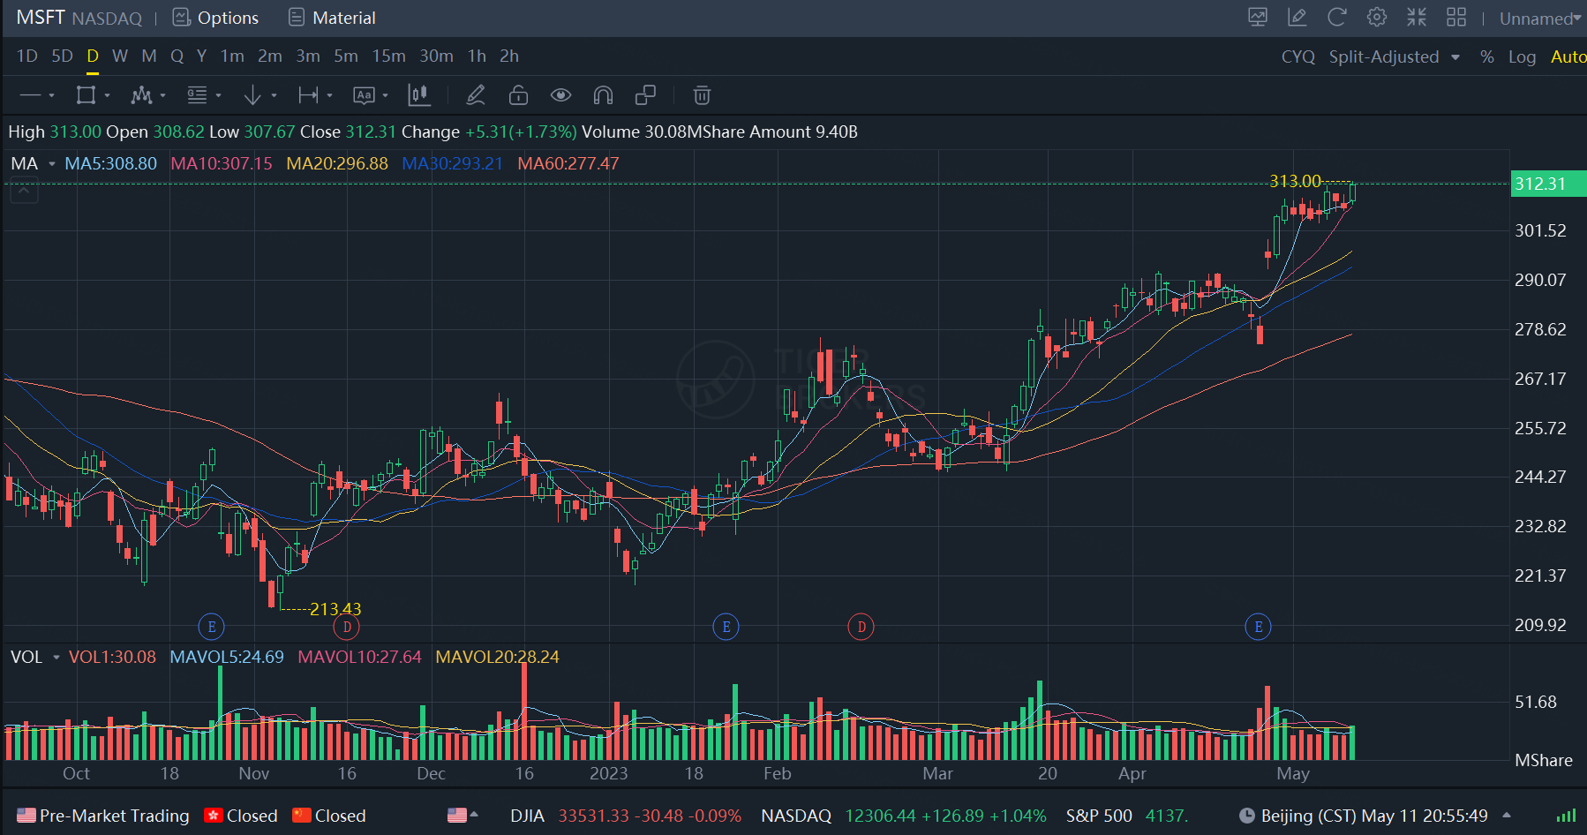Select the wave pattern drawing tool
Screen dimensions: 1587x835
[141, 95]
